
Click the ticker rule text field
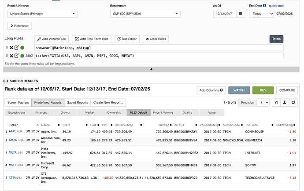pos(159,56)
